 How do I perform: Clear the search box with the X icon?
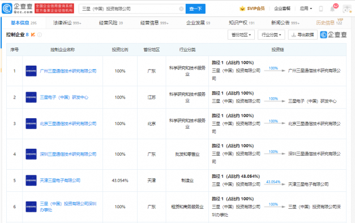[181, 9]
